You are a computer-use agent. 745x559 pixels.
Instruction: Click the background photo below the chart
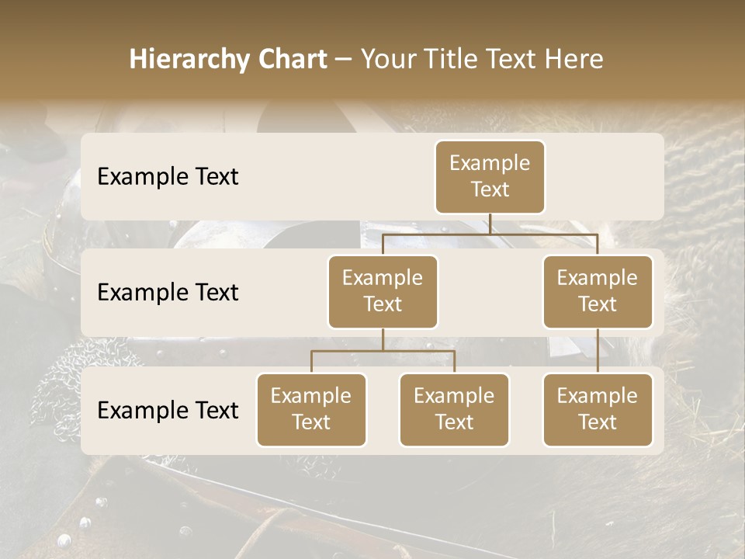372,505
